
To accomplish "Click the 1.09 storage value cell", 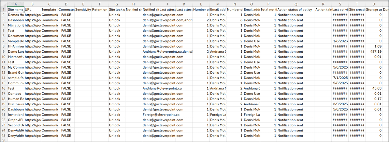I will 374,46.
